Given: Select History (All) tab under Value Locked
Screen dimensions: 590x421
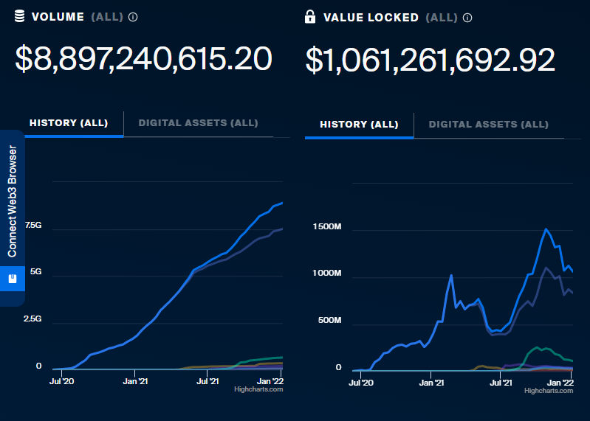Looking at the screenshot, I should (359, 125).
